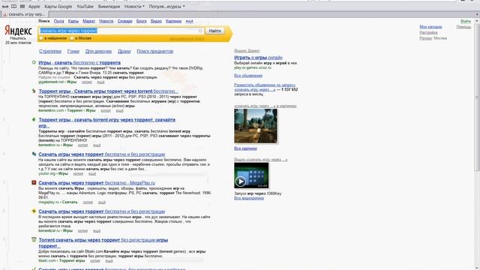Viewport: 480px width, 270px height.
Task: Open 'расширенный поиск' link
Action: point(187,38)
